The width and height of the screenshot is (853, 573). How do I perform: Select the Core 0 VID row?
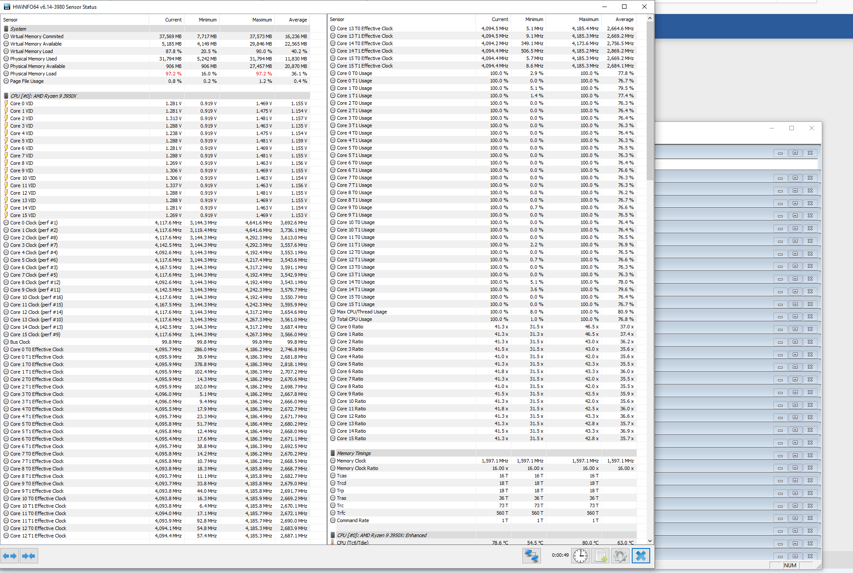click(22, 103)
